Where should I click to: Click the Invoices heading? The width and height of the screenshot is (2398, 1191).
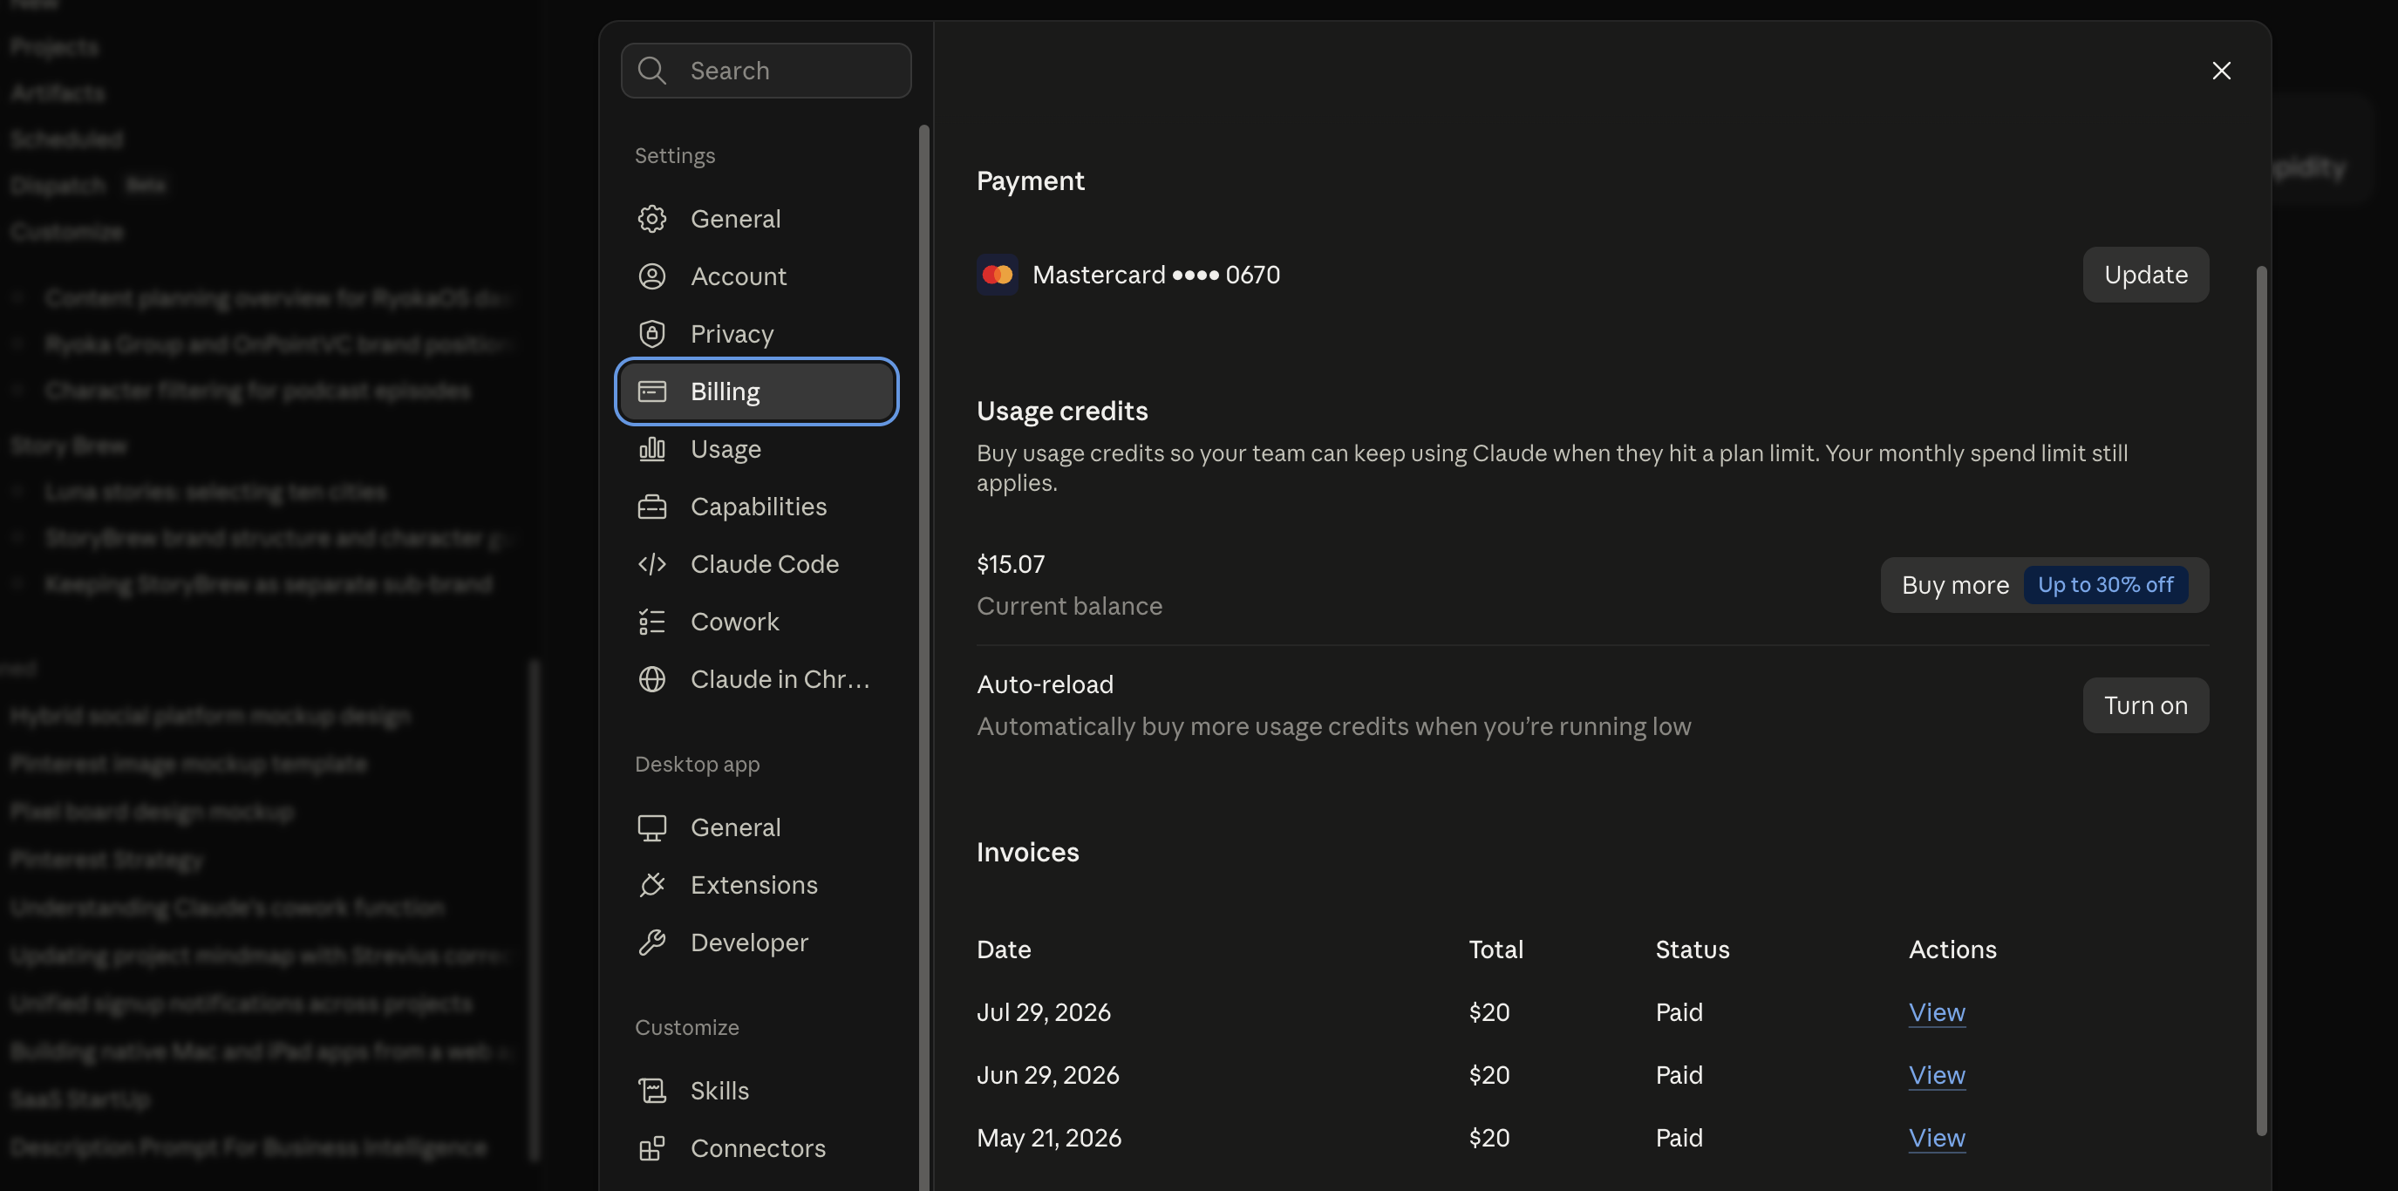(1028, 853)
